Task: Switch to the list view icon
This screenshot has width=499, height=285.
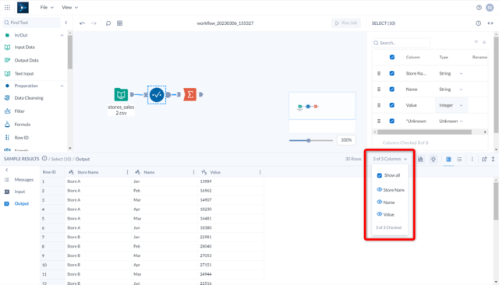Action: pos(459,159)
